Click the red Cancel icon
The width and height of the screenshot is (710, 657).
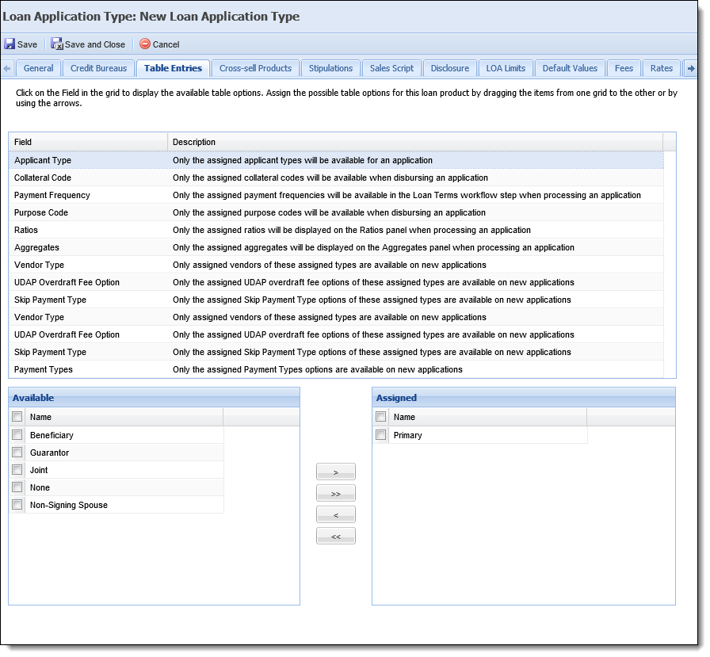coord(145,44)
